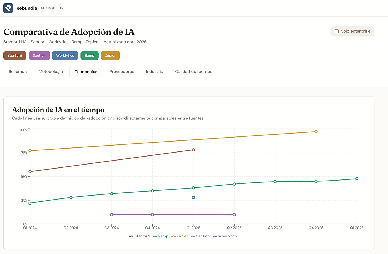Click the Ramp Q2 2024 data point

pos(71,198)
